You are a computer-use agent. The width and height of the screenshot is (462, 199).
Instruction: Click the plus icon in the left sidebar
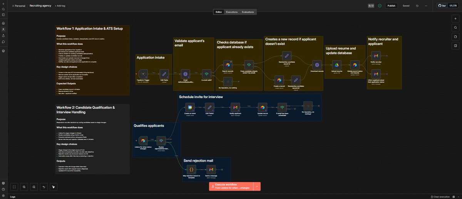click(3, 3)
